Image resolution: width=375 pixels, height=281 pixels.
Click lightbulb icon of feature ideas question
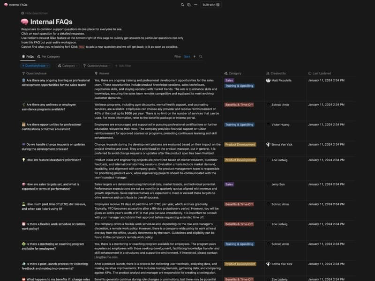23,160
